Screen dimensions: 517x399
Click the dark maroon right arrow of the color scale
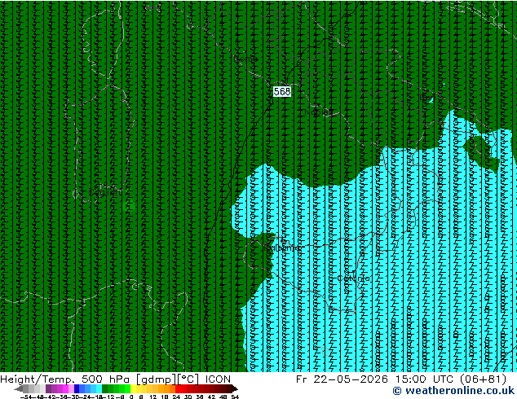click(235, 388)
